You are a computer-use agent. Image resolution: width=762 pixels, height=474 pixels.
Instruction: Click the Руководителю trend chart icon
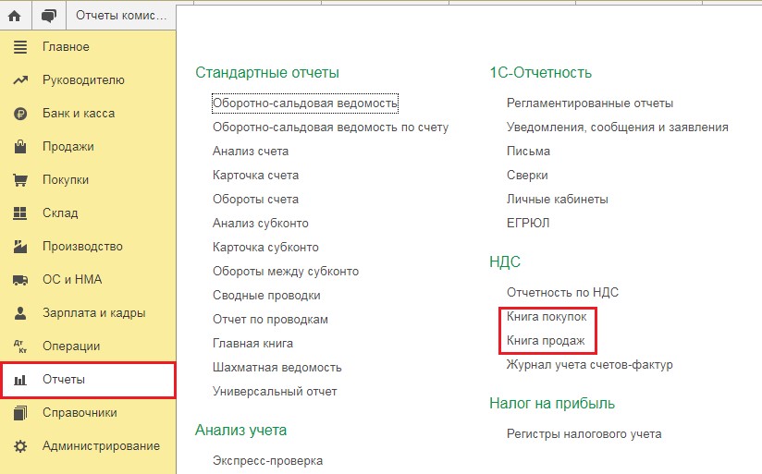coord(20,80)
